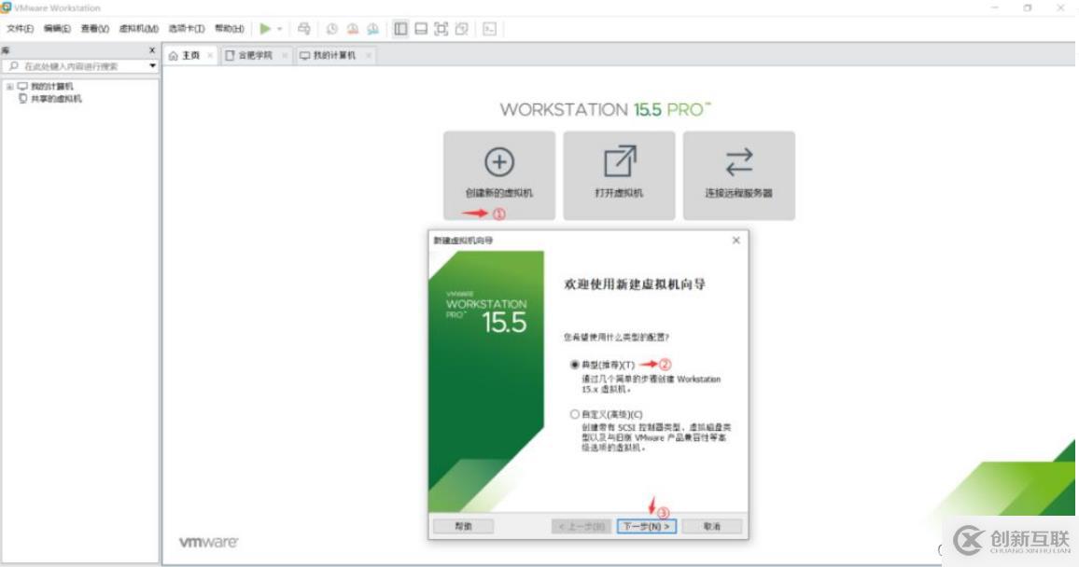Close the 合肥学院 tab

(x=284, y=56)
